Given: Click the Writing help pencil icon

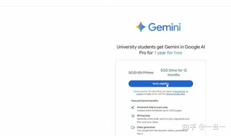Looking at the screenshot, I should 133,116.
